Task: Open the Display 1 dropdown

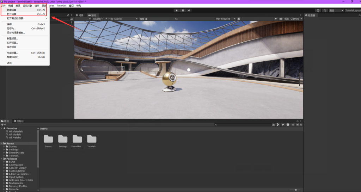Action: [x=99, y=19]
